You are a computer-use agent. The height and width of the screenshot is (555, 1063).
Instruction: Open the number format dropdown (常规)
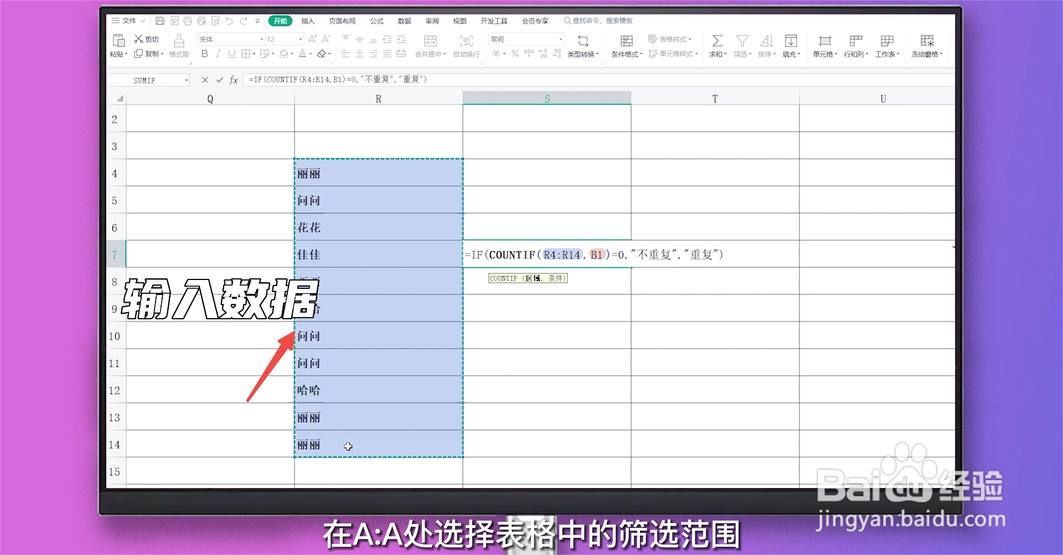tap(560, 39)
